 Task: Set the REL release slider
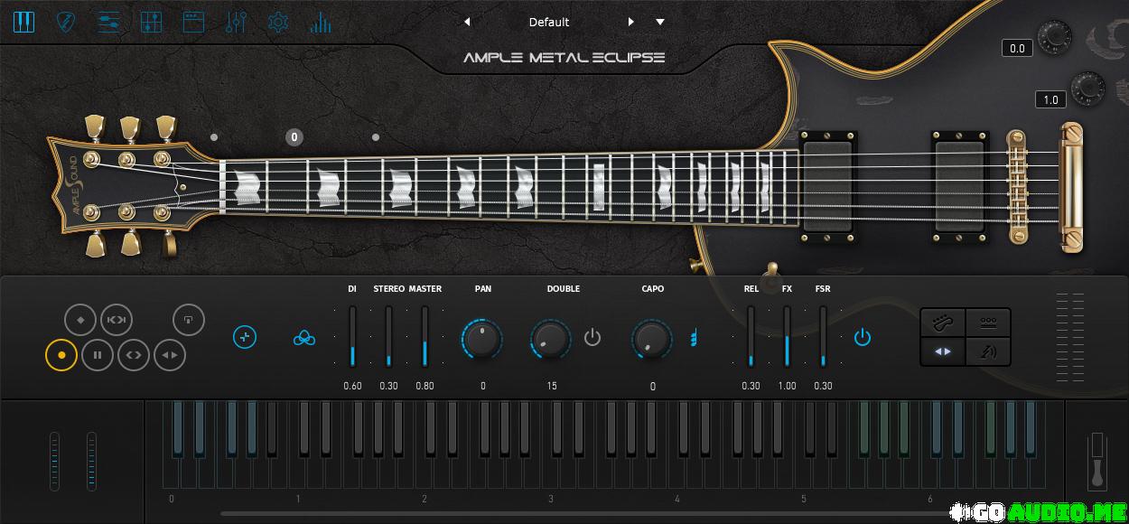coord(751,336)
